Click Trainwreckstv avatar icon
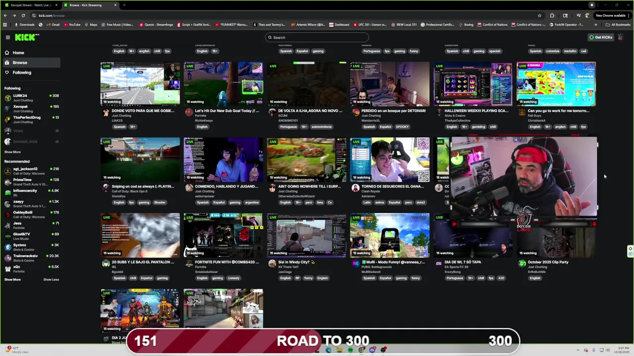The image size is (634, 356). (x=8, y=258)
